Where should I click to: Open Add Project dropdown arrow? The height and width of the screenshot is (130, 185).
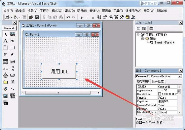point(11,17)
